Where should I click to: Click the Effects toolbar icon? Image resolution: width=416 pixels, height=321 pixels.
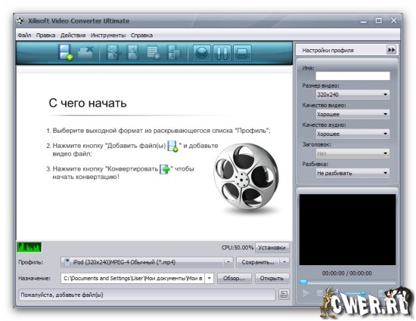133,52
